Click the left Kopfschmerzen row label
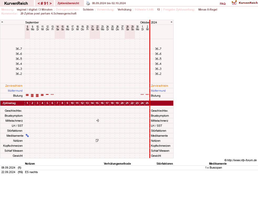The height and width of the screenshot is (216, 258). tap(13, 146)
